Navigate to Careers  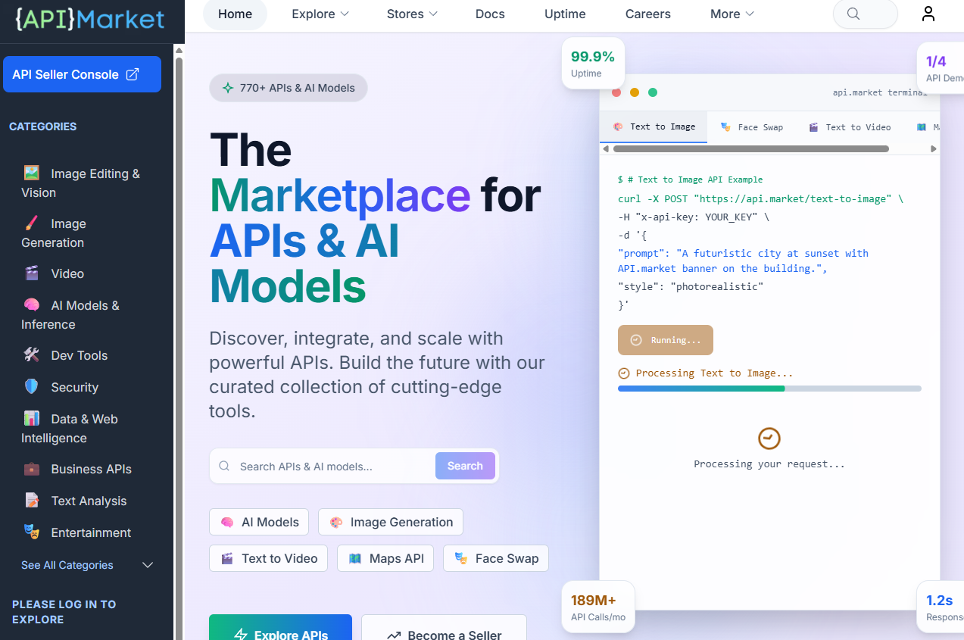click(648, 14)
